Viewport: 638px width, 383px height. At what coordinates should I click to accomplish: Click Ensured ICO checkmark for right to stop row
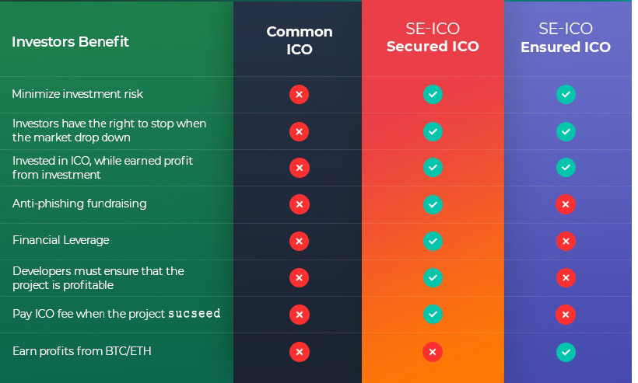pos(566,131)
